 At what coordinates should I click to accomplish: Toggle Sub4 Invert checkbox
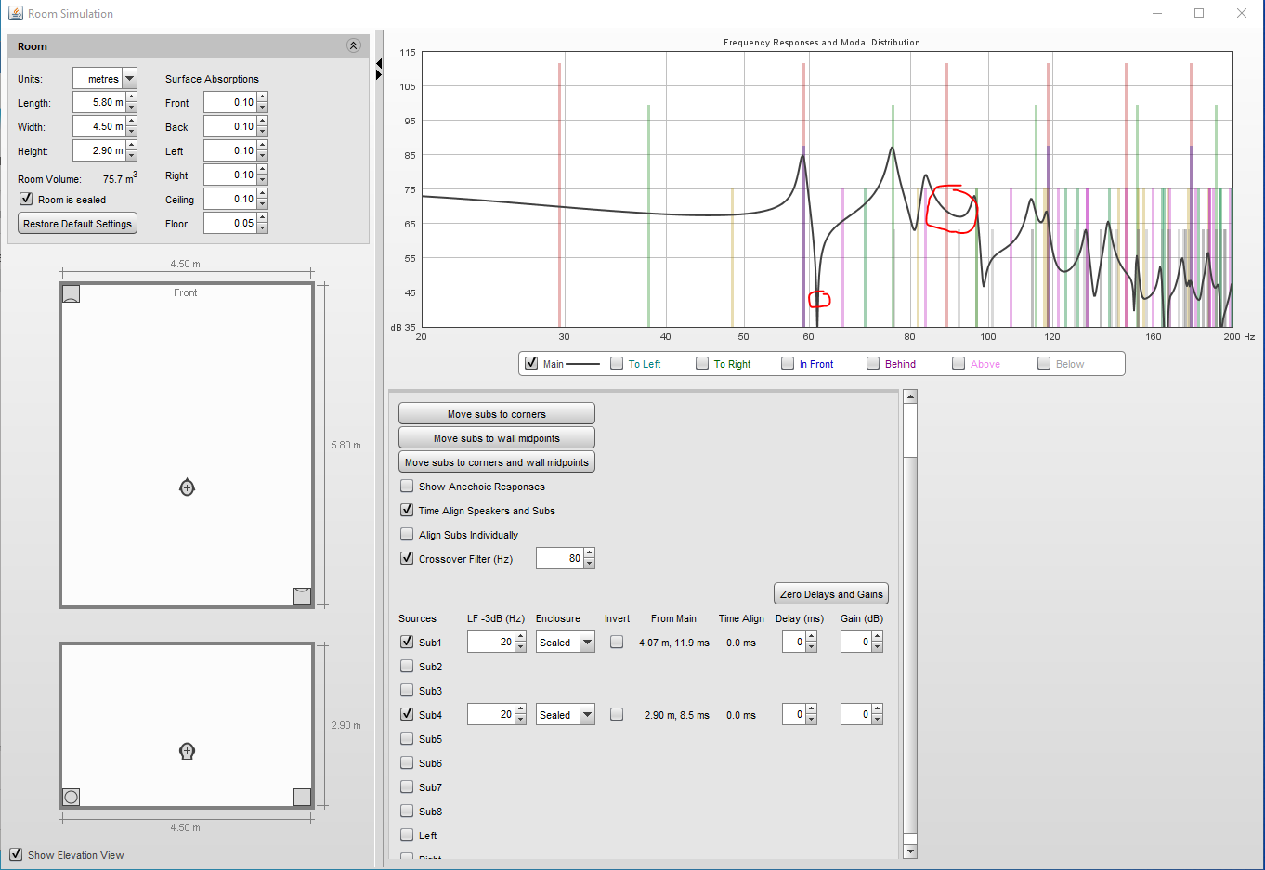tap(617, 714)
